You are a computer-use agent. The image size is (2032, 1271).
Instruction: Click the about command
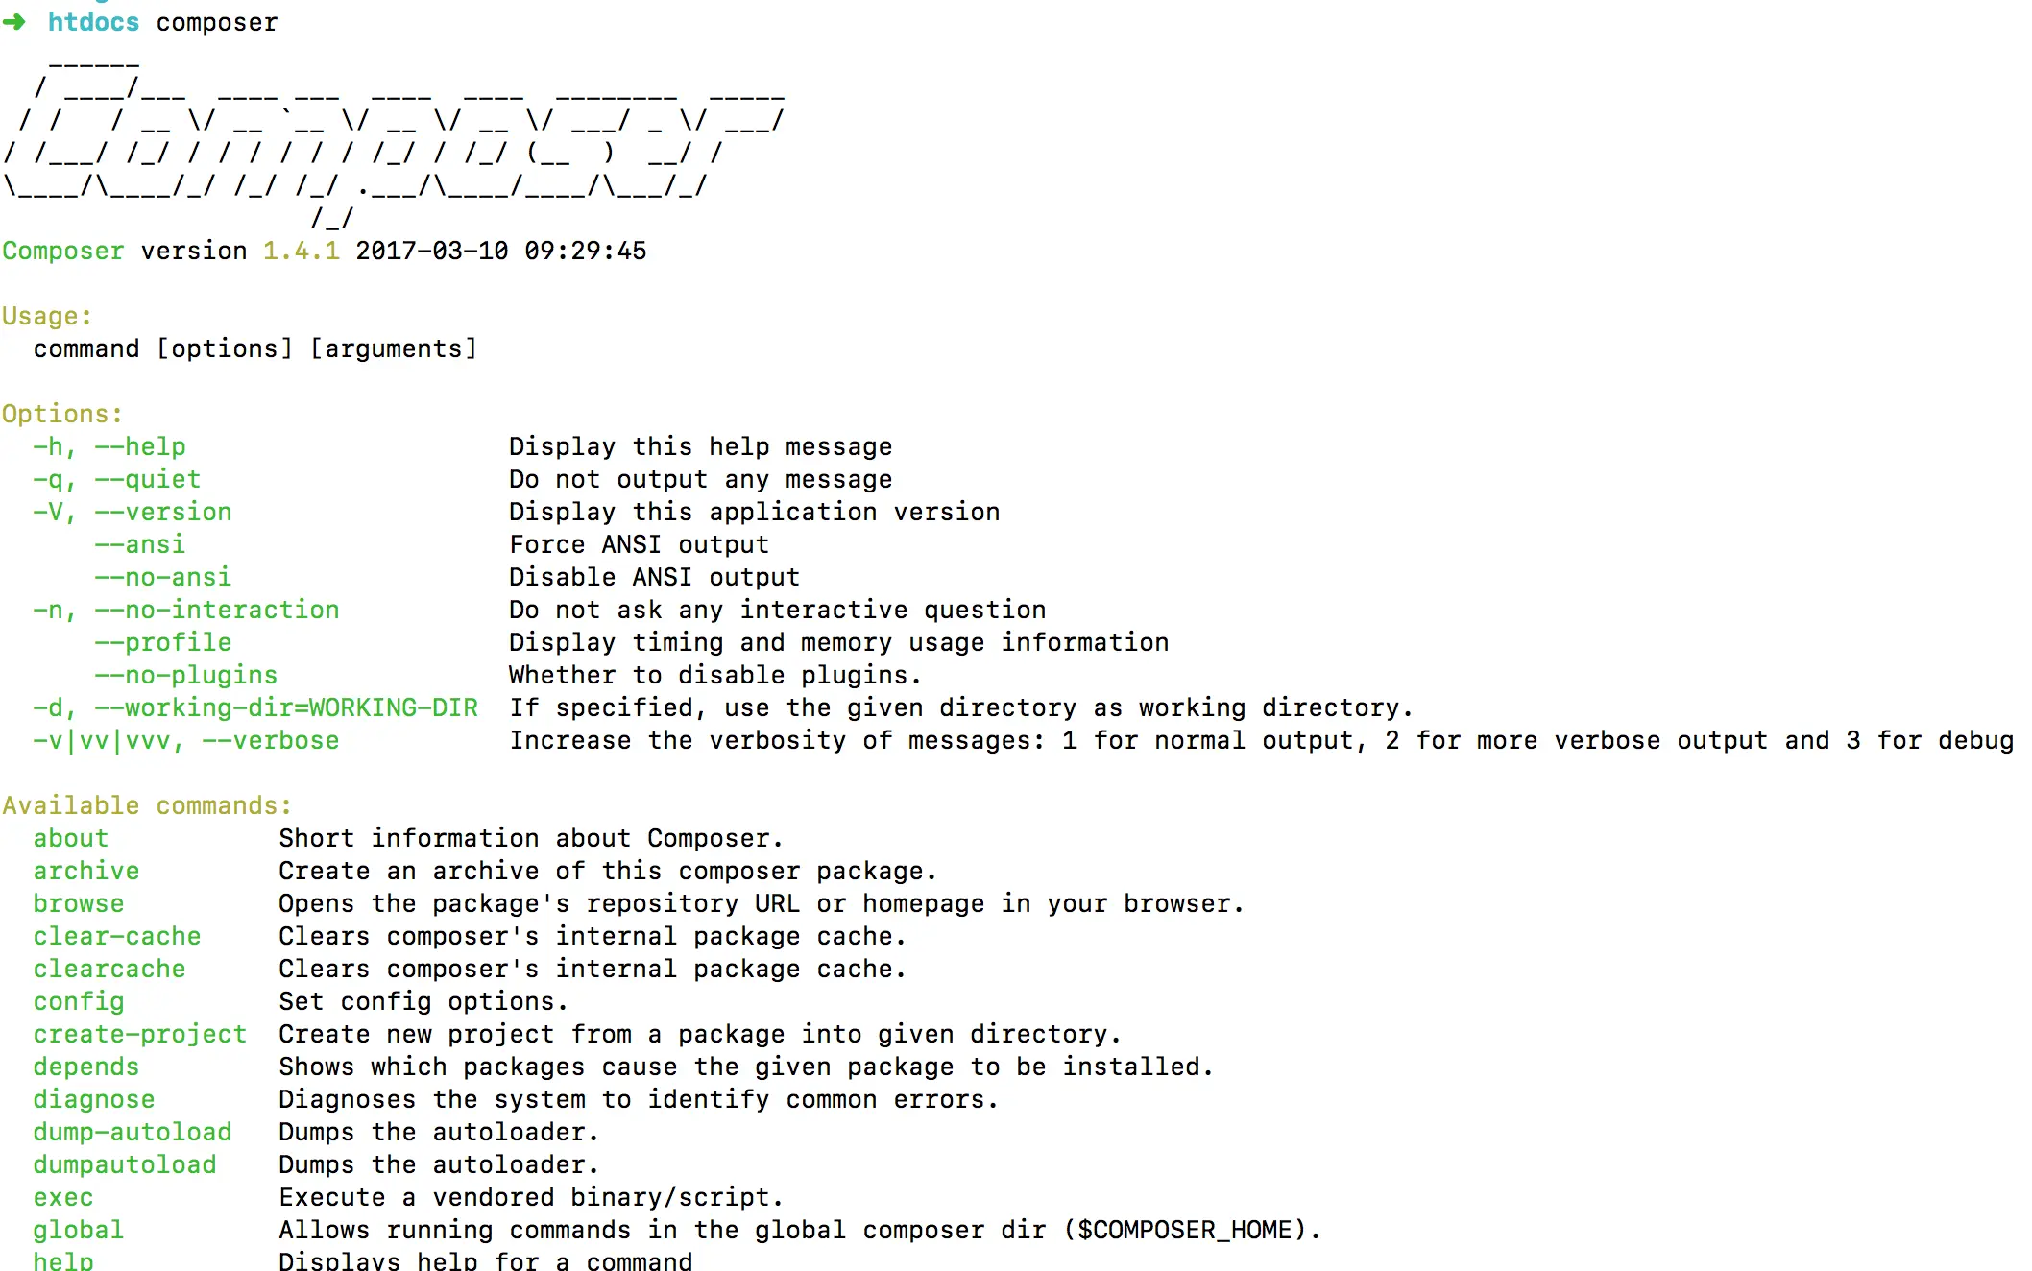(71, 838)
